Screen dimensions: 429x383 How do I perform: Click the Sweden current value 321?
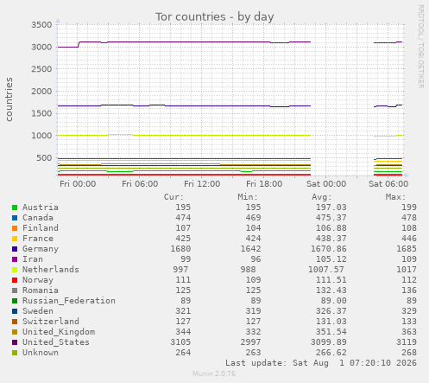183,311
